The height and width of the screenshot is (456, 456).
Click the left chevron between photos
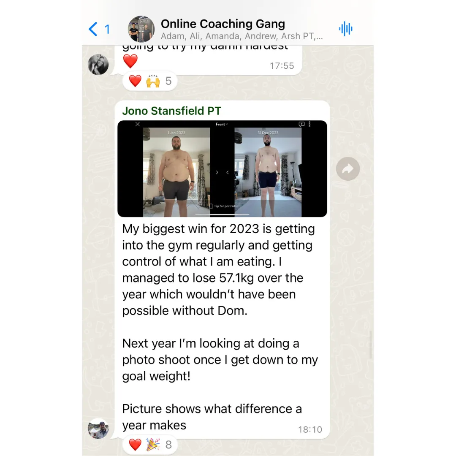(x=228, y=172)
